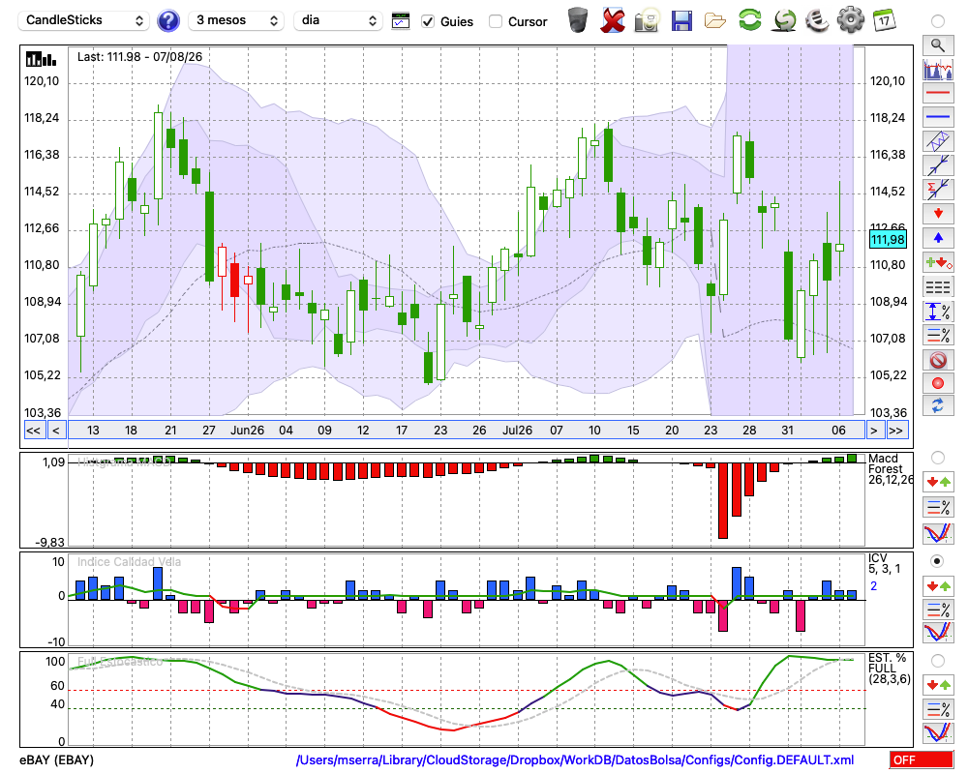968x774 pixels.
Task: Select the radio button beside ICV panel
Action: pos(937,561)
